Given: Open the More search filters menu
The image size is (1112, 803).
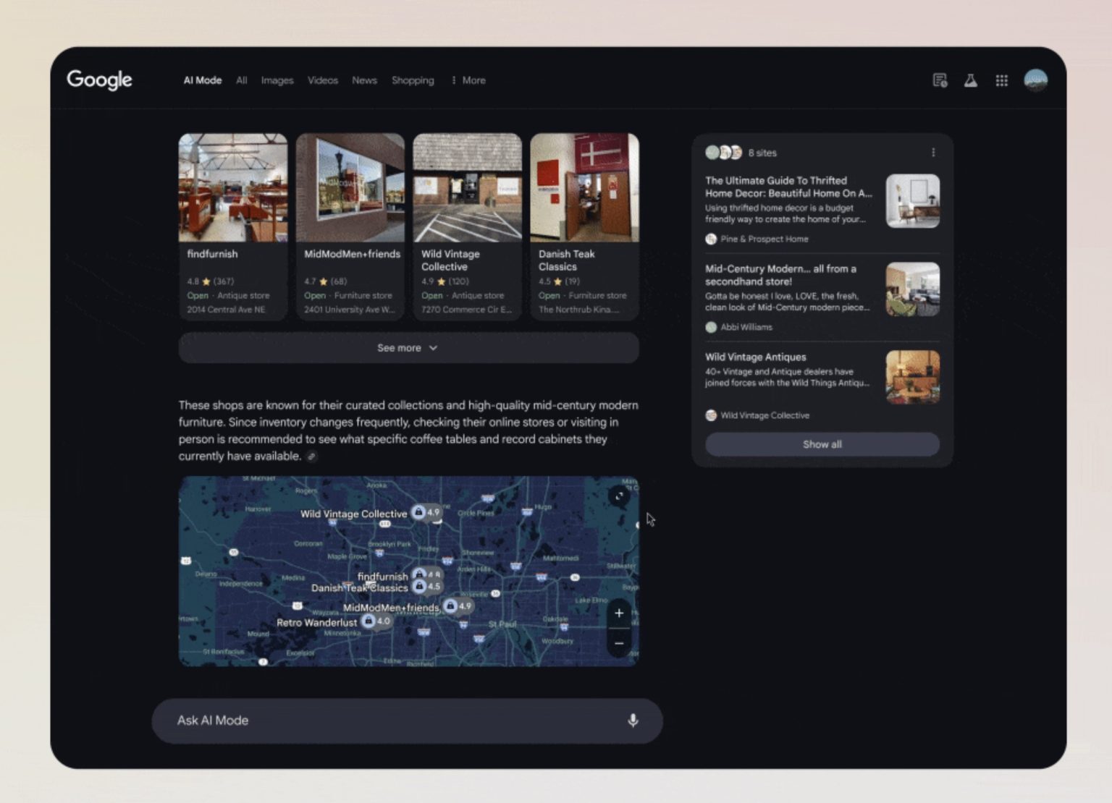Looking at the screenshot, I should [x=468, y=80].
